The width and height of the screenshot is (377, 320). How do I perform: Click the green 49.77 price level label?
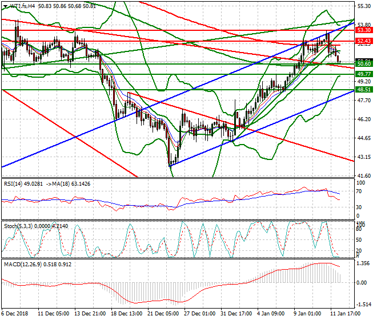pyautogui.click(x=364, y=74)
